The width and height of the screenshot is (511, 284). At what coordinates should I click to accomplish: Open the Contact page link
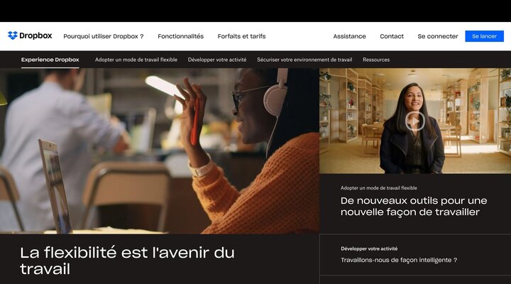pos(392,36)
